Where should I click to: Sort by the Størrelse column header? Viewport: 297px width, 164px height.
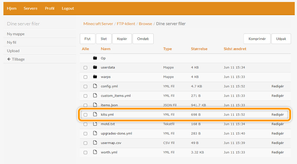coord(199,49)
